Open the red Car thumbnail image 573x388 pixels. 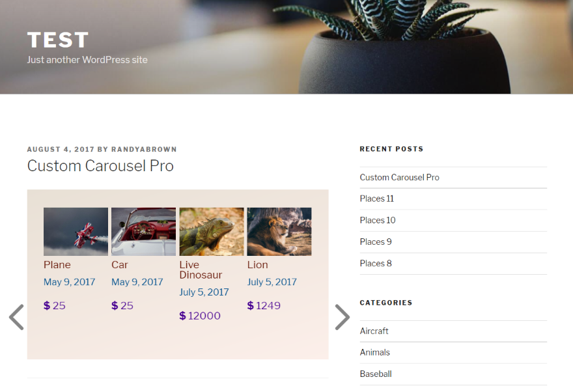(143, 232)
